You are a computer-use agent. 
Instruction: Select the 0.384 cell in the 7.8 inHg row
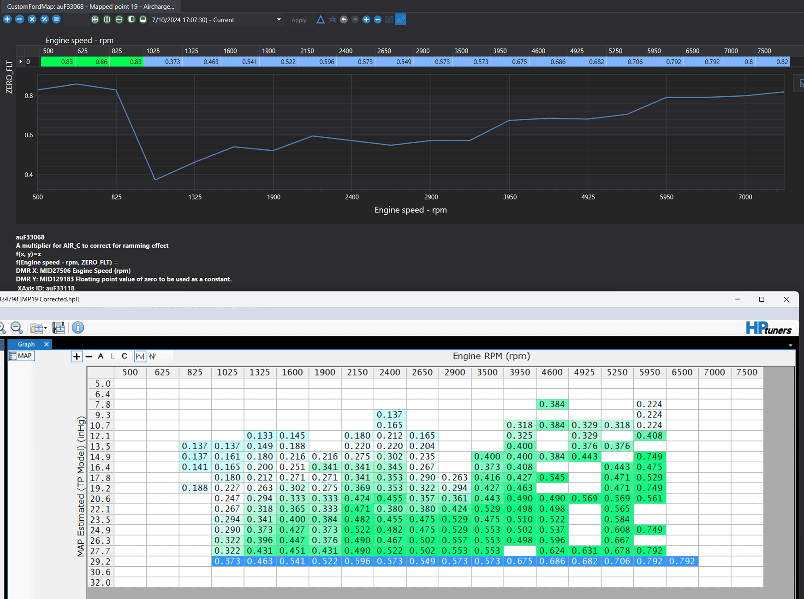coord(552,404)
